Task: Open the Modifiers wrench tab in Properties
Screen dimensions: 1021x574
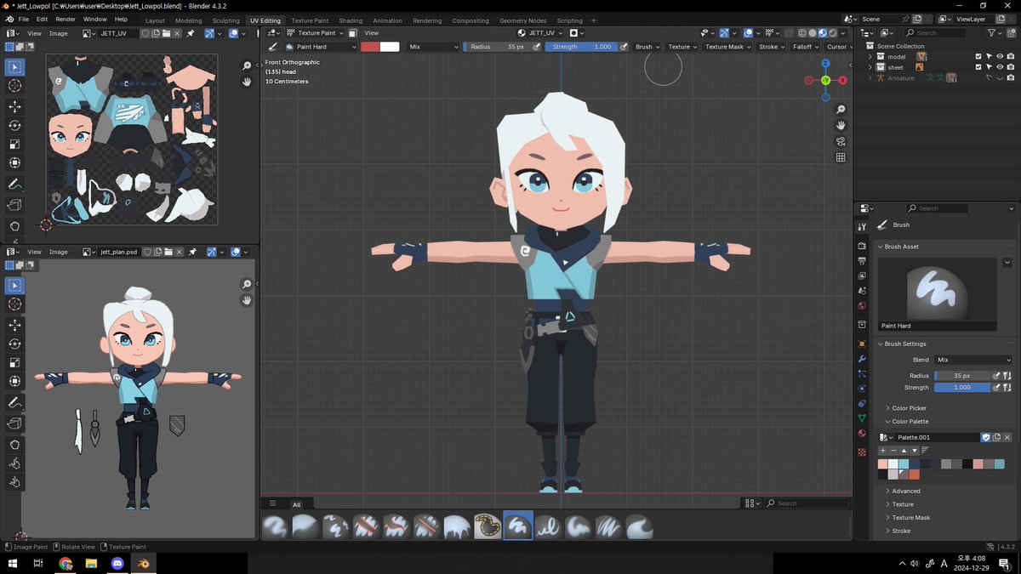Action: point(862,359)
